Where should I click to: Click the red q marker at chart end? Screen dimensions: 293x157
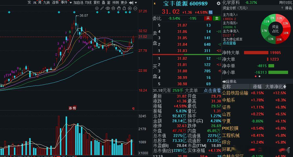[133, 108]
